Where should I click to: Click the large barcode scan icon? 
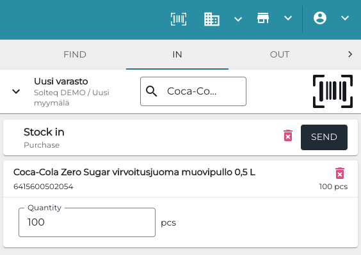[333, 91]
